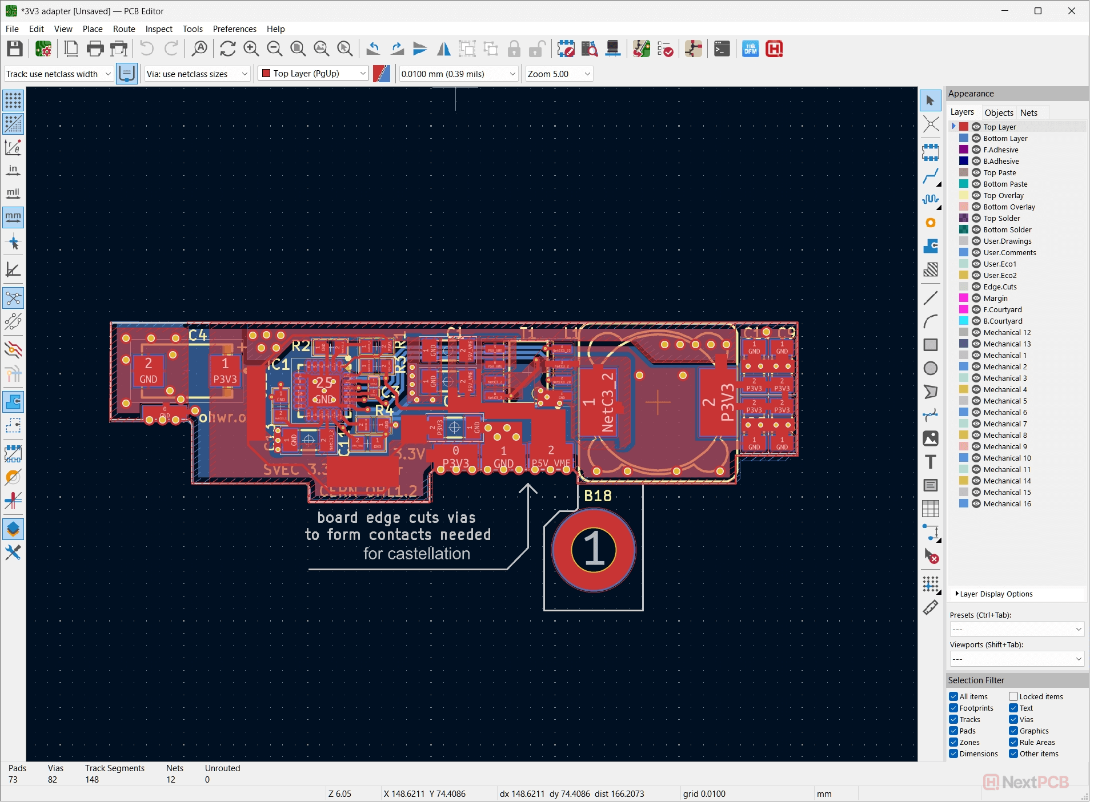The width and height of the screenshot is (1094, 806).
Task: Click the Save icon in the toolbar
Action: [x=15, y=49]
